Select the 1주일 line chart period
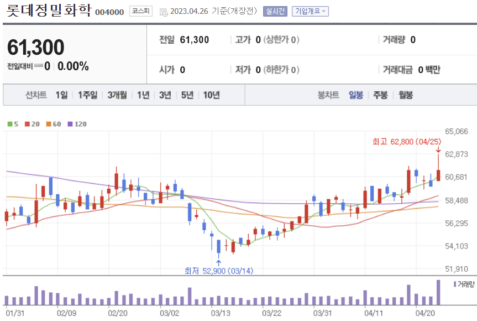 click(x=88, y=95)
